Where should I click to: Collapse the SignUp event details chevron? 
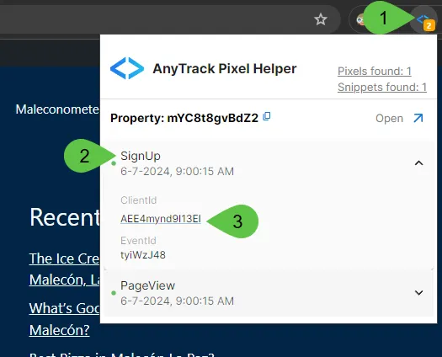pyautogui.click(x=419, y=163)
